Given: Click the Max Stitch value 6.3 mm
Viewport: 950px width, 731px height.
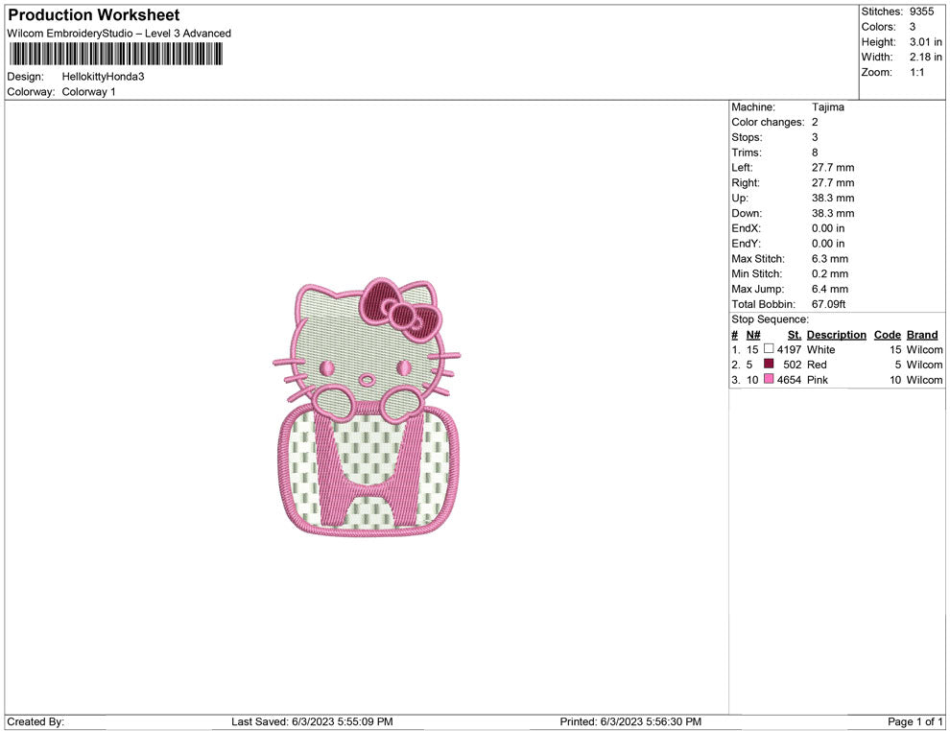Looking at the screenshot, I should (830, 259).
